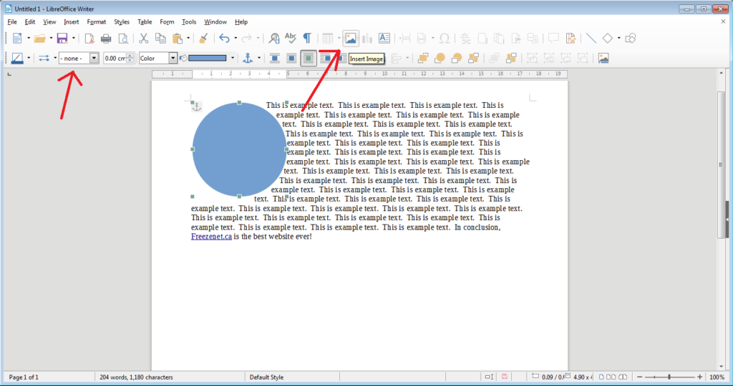
Task: Switch to book view layout in status bar
Action: pyautogui.click(x=622, y=377)
